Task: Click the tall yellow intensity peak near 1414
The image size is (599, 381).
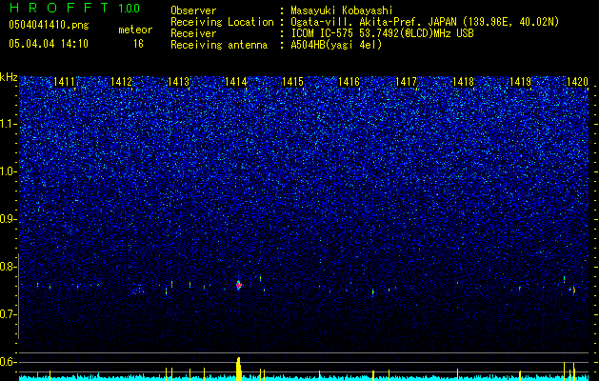Action: pyautogui.click(x=239, y=370)
